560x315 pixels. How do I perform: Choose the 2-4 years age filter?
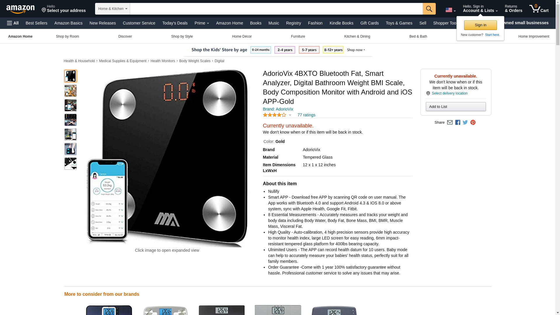tap(285, 50)
